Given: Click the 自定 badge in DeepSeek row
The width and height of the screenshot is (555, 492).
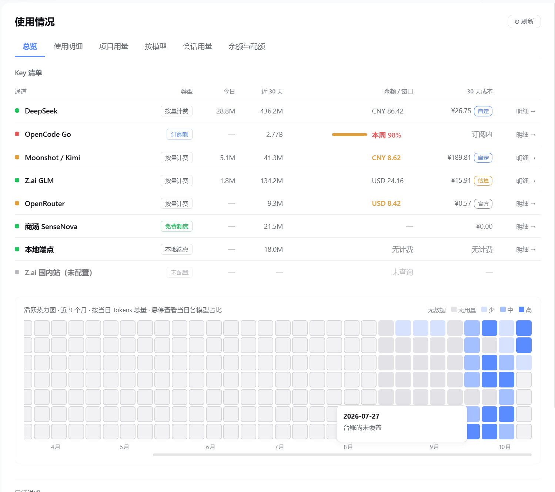Looking at the screenshot, I should [x=483, y=111].
